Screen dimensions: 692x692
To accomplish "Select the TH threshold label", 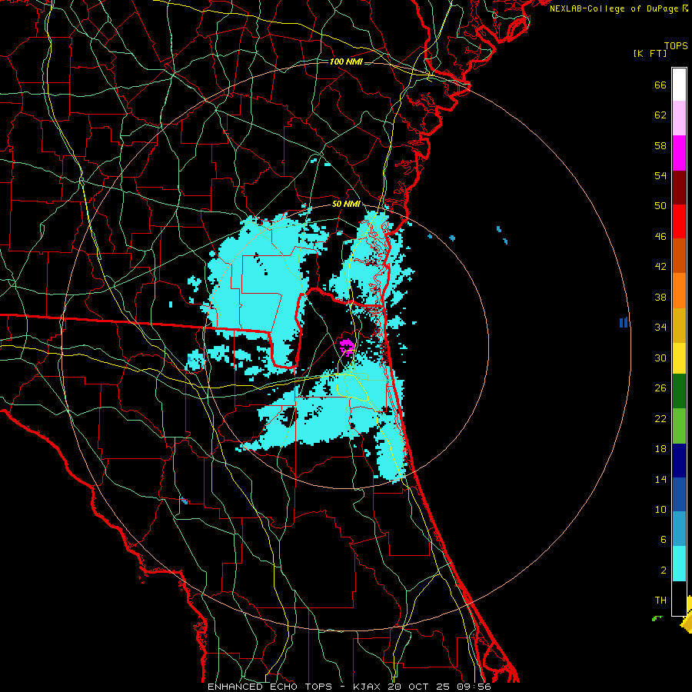I will [x=660, y=601].
